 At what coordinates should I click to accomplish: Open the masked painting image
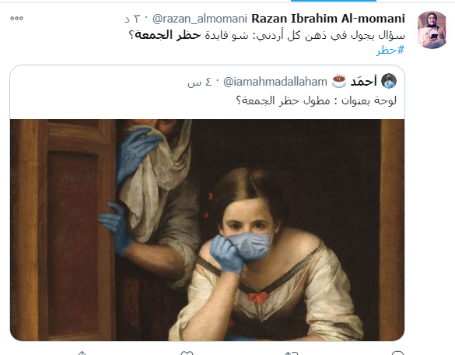pyautogui.click(x=207, y=230)
